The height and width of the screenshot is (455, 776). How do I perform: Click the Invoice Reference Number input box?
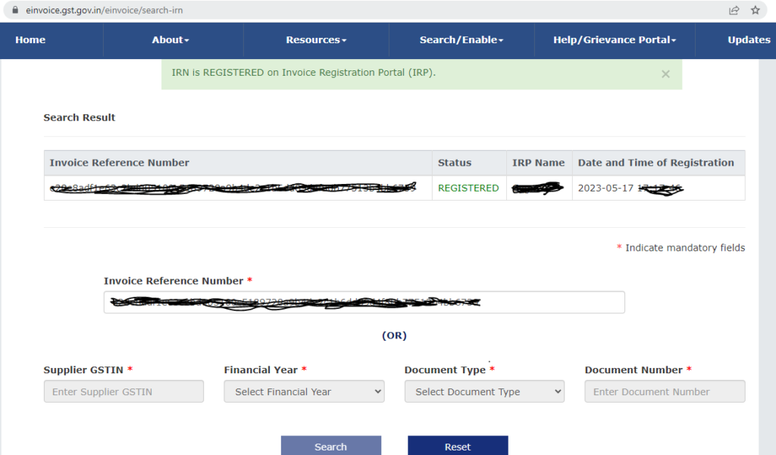click(365, 302)
